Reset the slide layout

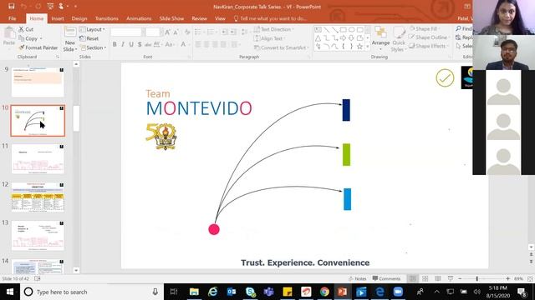(89, 38)
